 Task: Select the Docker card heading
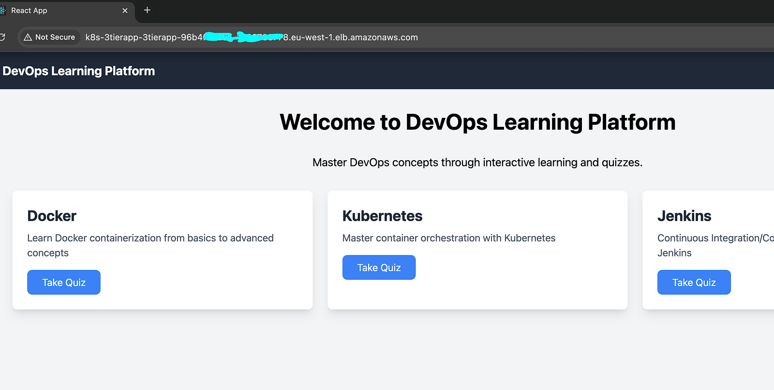52,216
